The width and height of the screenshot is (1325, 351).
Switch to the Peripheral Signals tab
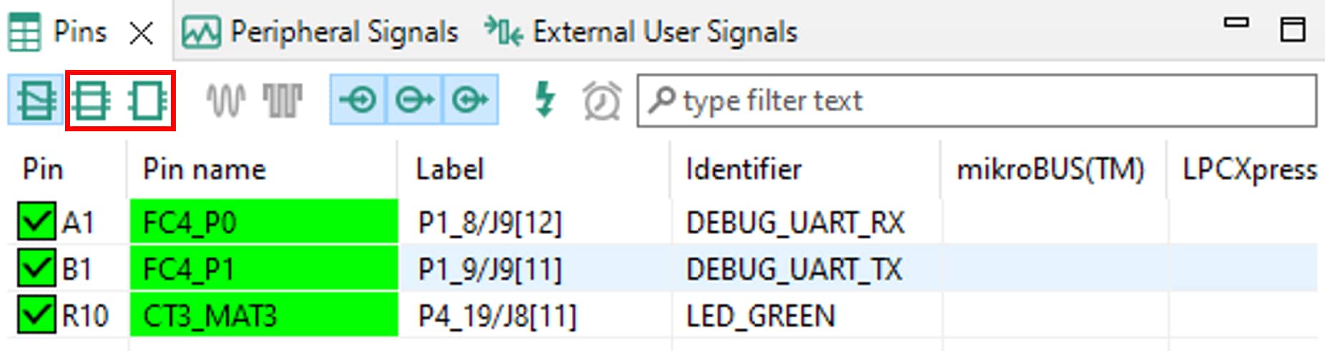click(x=320, y=32)
